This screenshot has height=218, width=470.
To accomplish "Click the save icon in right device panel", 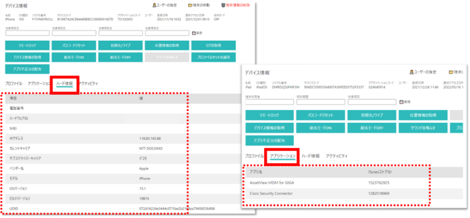I will tap(401, 102).
